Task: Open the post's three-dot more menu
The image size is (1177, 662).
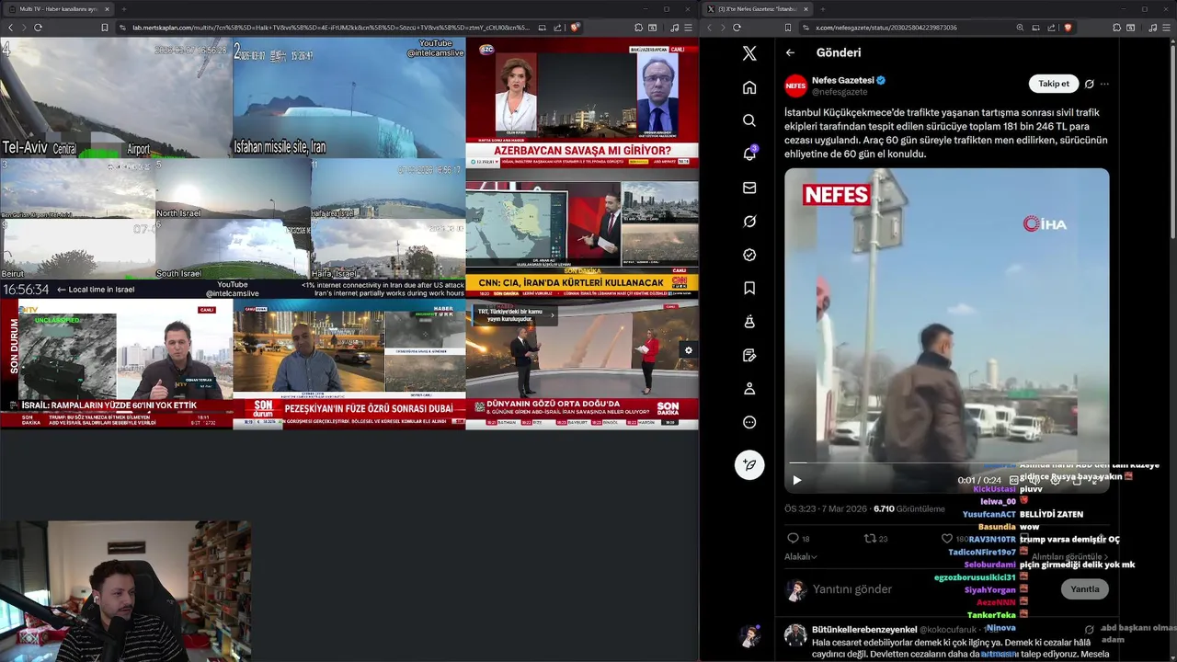Action: click(1104, 84)
